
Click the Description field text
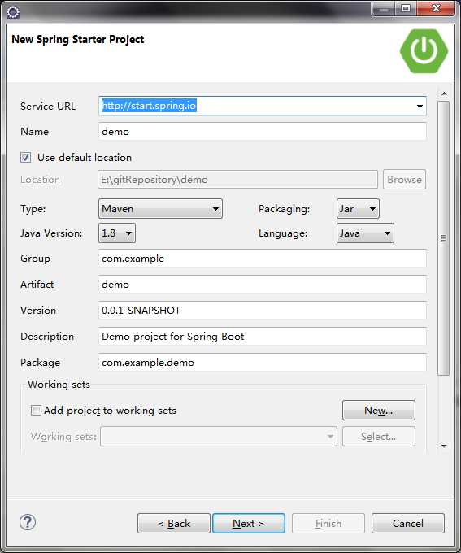[x=263, y=337]
